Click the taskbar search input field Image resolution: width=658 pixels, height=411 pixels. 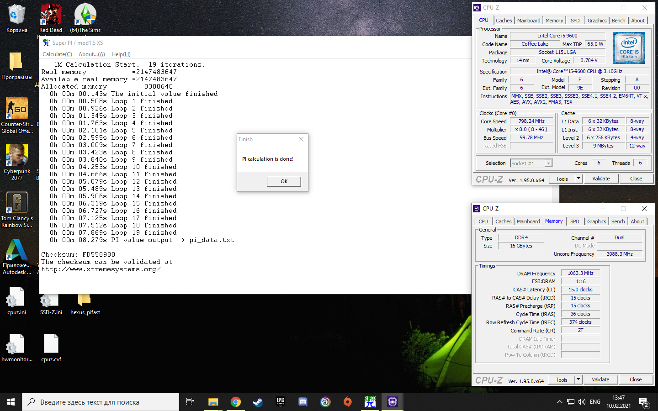[x=101, y=402]
